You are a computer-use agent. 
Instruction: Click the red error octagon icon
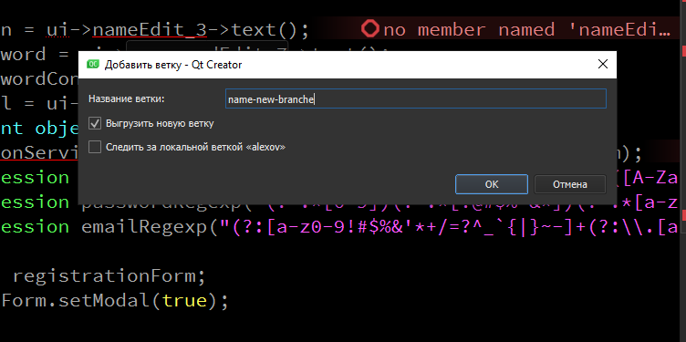(x=369, y=30)
